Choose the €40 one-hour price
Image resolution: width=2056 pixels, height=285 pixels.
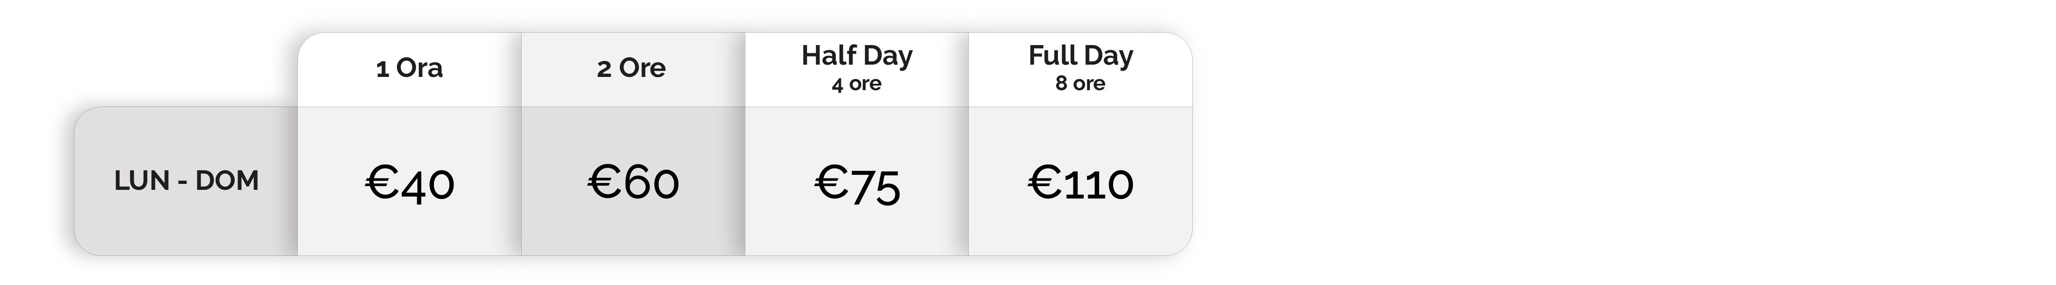409,182
